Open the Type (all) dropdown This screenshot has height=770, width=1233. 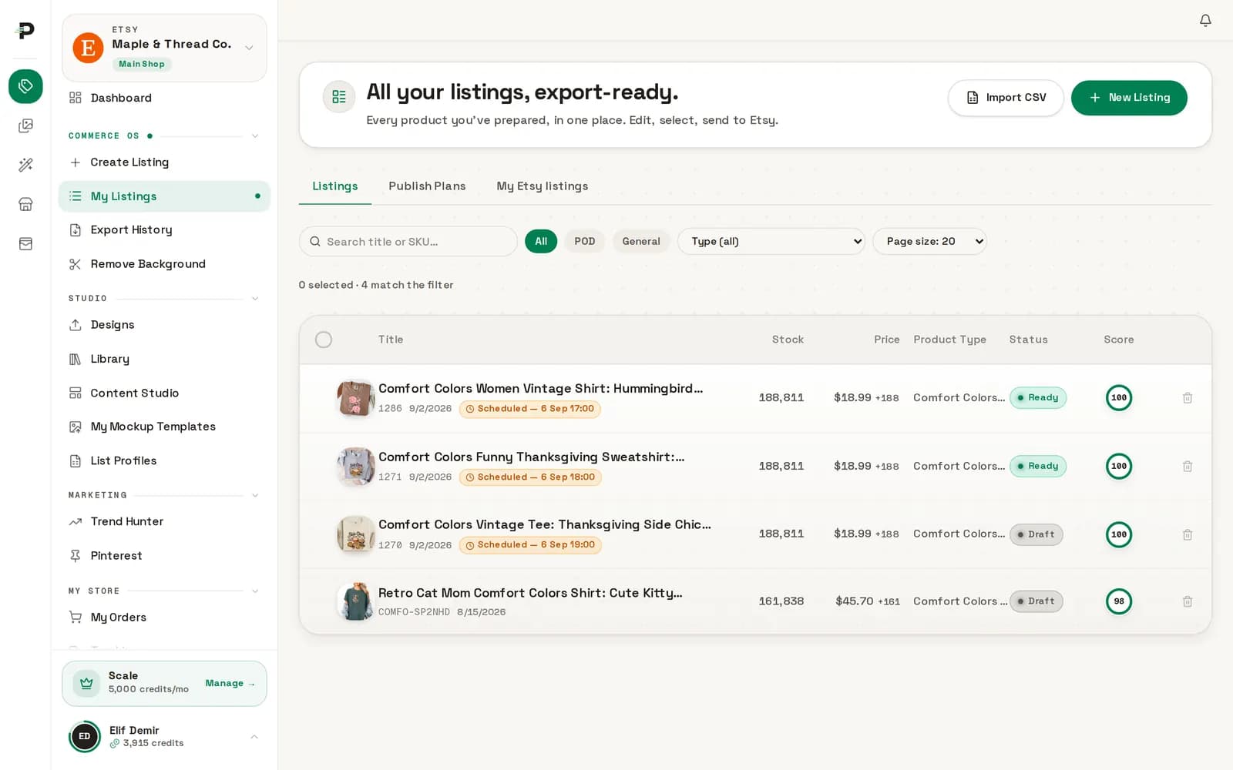771,241
